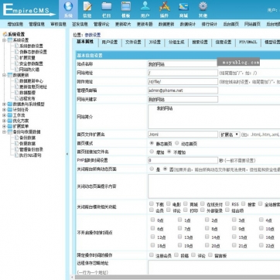Click the folder icon of 计划任务
The width and height of the screenshot is (280, 280).
tap(10, 110)
